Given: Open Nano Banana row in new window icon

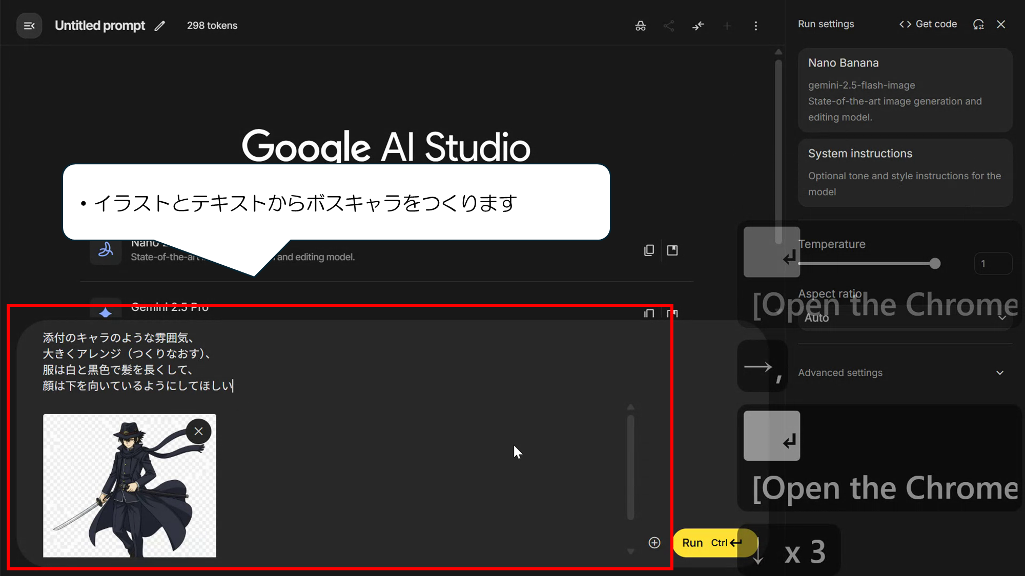Looking at the screenshot, I should click(672, 250).
